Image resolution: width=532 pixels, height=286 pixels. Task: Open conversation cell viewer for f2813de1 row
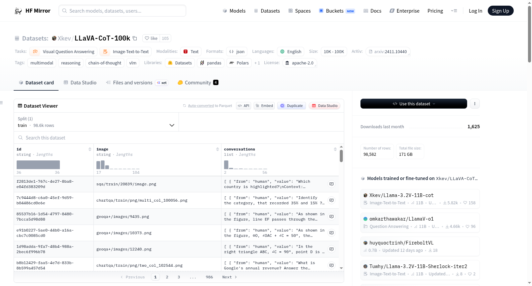point(332,184)
